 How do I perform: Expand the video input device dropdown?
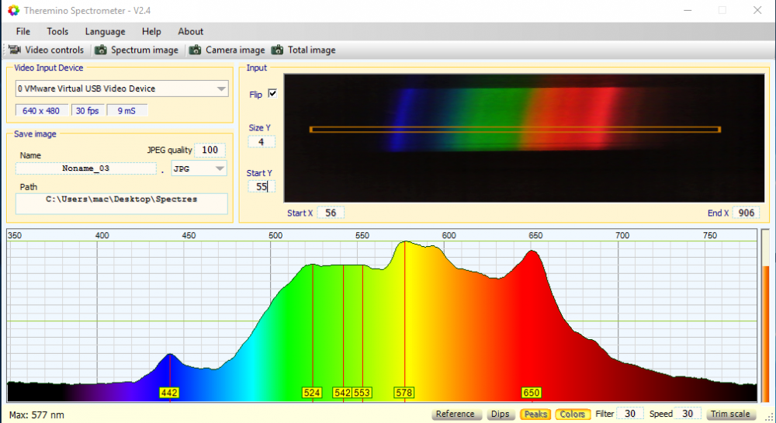coord(220,89)
